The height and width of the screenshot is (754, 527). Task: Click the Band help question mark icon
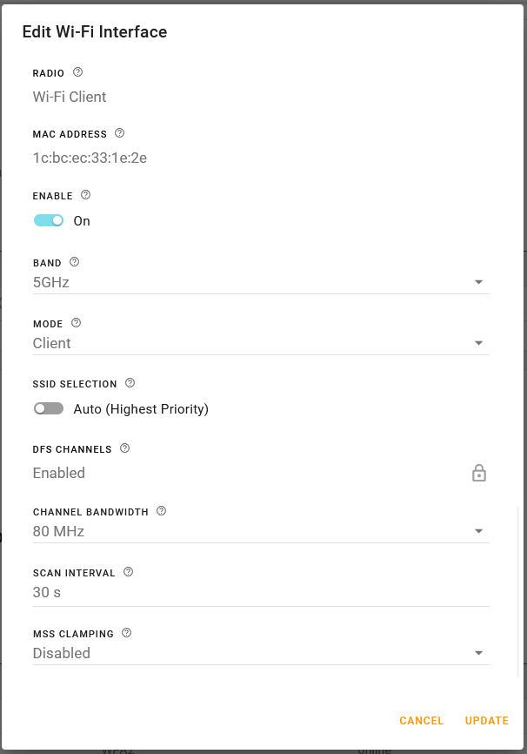click(74, 262)
